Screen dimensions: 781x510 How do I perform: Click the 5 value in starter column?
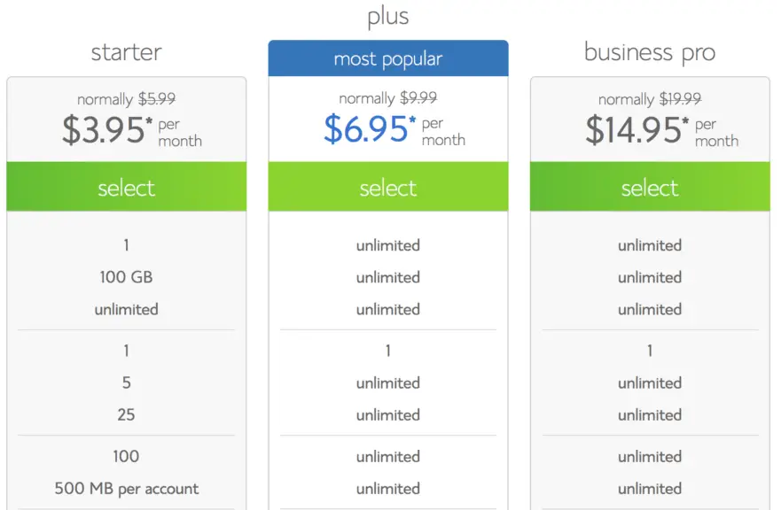127,382
